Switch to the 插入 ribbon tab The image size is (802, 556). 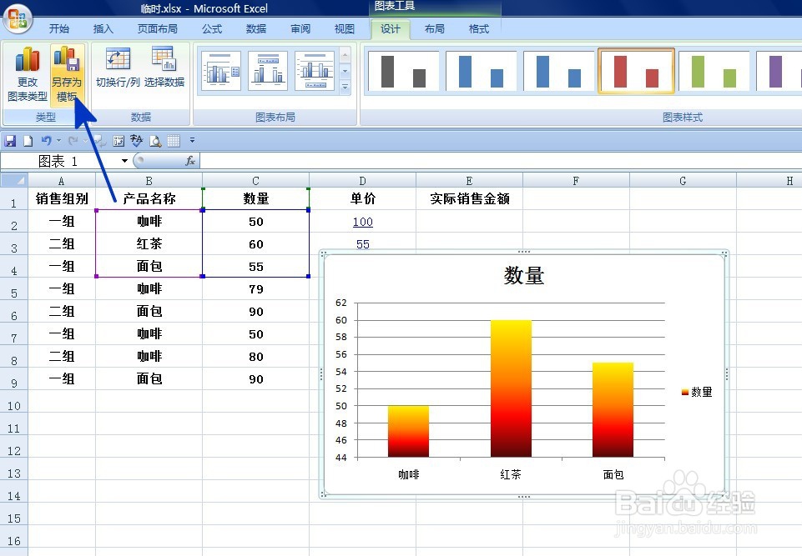pyautogui.click(x=103, y=28)
